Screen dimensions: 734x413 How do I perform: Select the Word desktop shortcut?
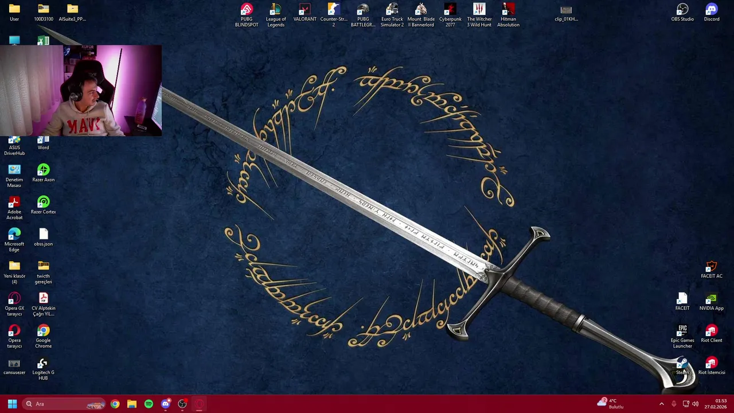click(44, 144)
